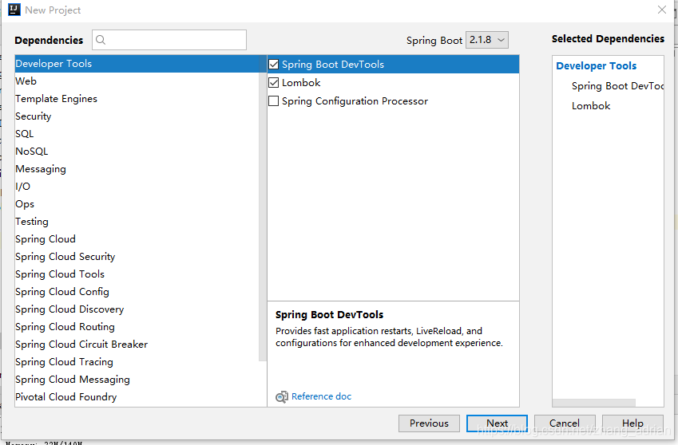Click the Selected Dependencies horizontal scrollbar

pos(593,402)
